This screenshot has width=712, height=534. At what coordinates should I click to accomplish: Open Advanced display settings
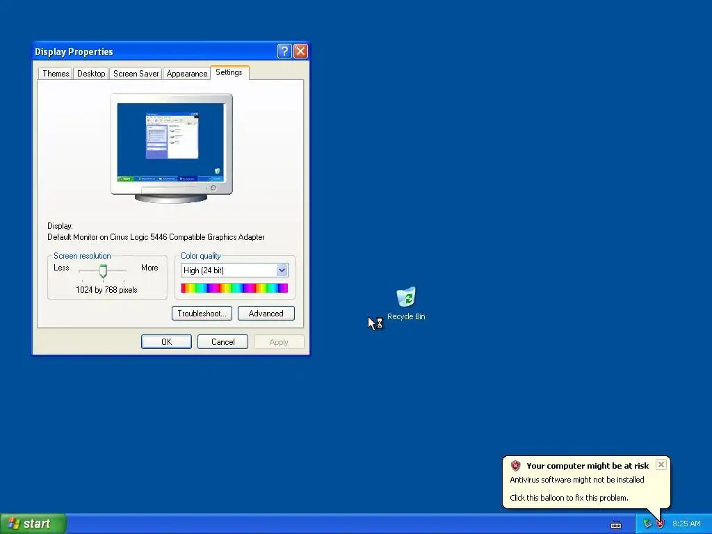[266, 314]
